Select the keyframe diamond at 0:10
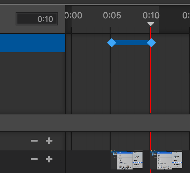 point(151,43)
